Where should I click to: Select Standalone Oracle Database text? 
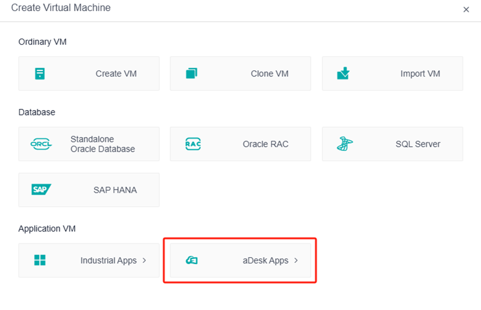pos(102,144)
